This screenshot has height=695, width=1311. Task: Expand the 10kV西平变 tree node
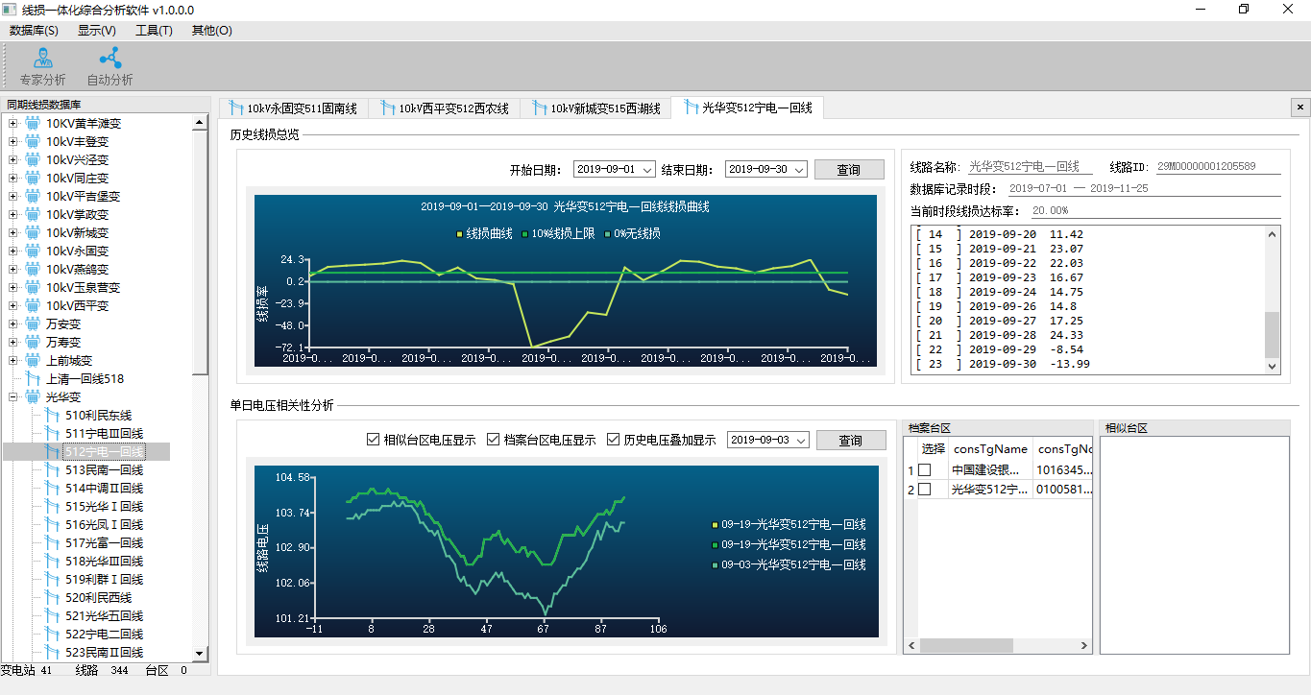point(12,305)
